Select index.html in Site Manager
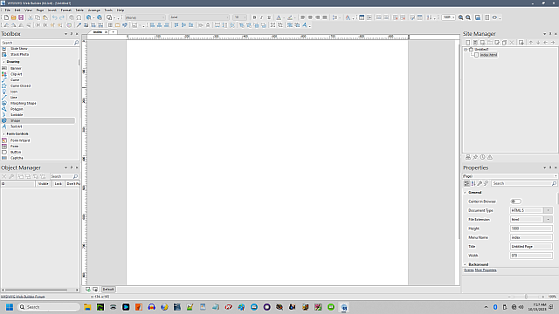Viewport: 559px width, 314px height. coord(488,55)
